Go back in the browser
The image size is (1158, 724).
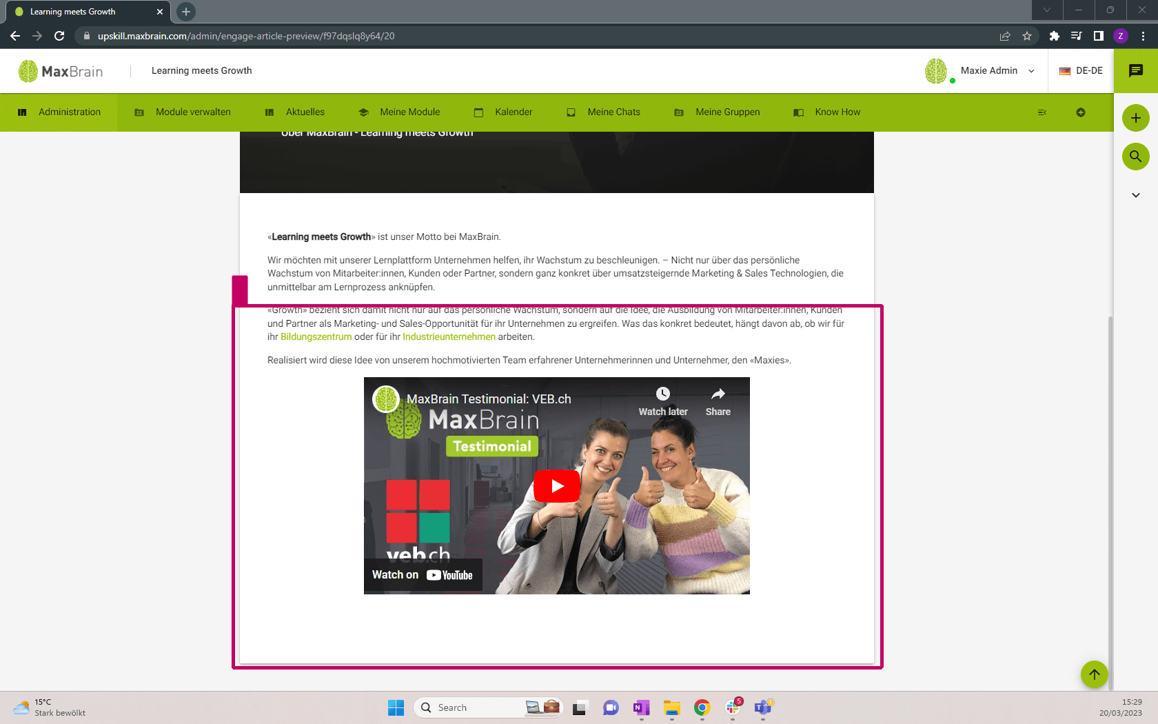pyautogui.click(x=15, y=36)
